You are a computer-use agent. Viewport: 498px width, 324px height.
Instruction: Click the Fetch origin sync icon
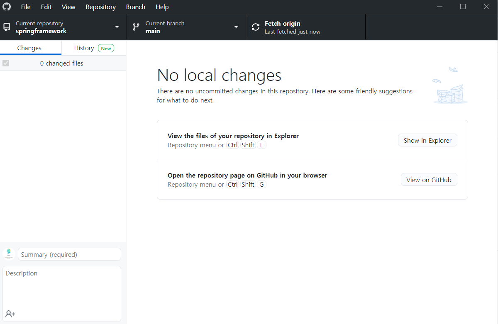(x=256, y=27)
